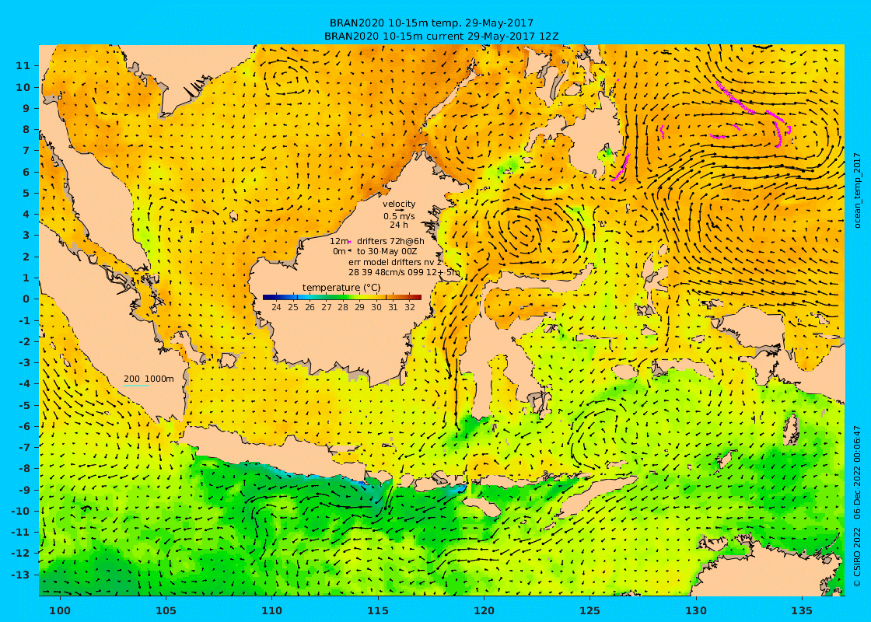Viewport: 871px width, 622px height.
Task: Click longitude axis label "110"
Action: (272, 611)
